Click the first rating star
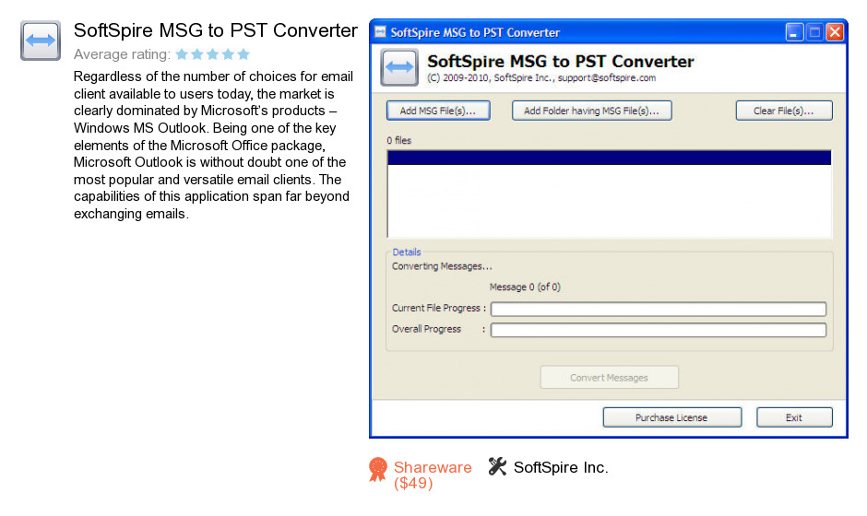This screenshot has width=867, height=516. point(182,54)
